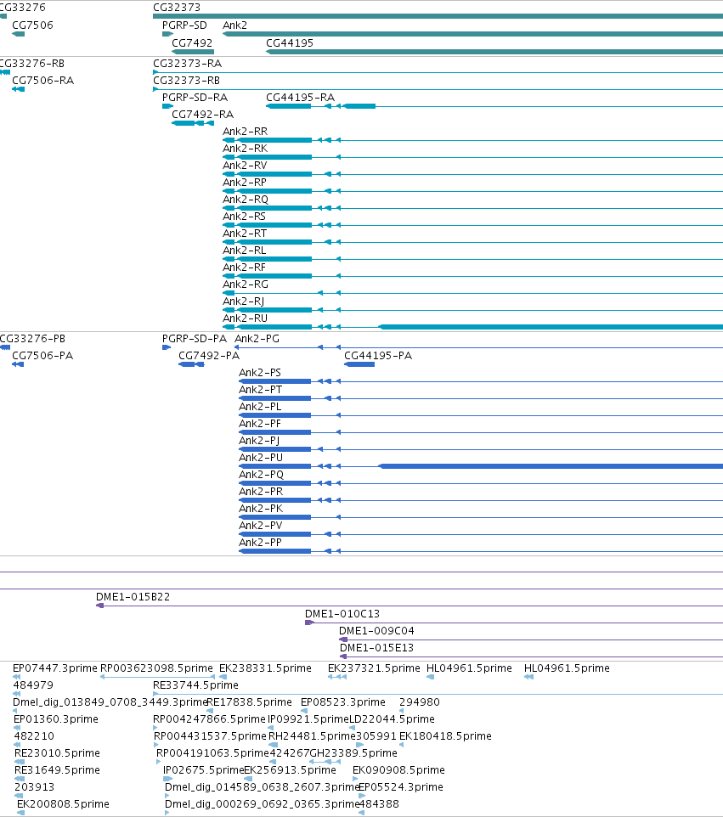Click EST EK090908.5prime label
This screenshot has height=817, width=723.
[x=398, y=770]
